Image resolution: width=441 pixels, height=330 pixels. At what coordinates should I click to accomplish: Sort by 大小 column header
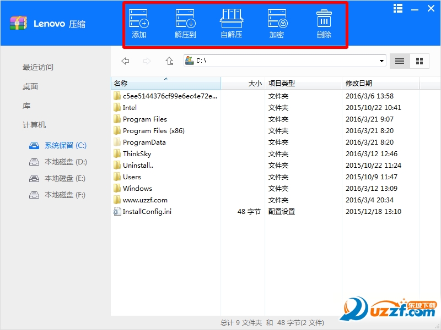coord(243,83)
